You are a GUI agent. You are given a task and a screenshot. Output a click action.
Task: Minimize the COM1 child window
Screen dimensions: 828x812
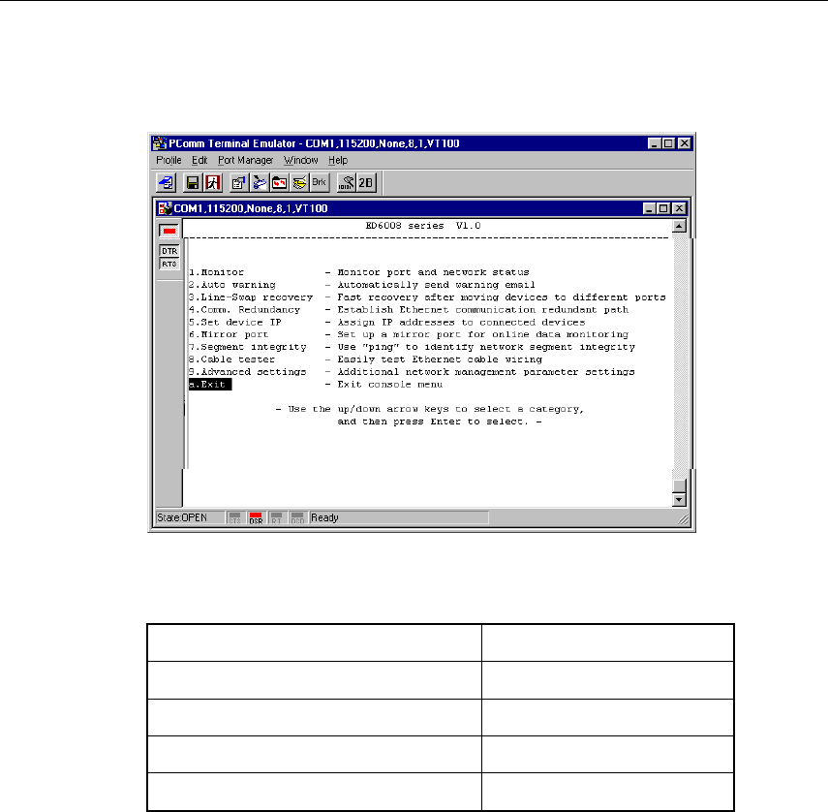[650, 208]
